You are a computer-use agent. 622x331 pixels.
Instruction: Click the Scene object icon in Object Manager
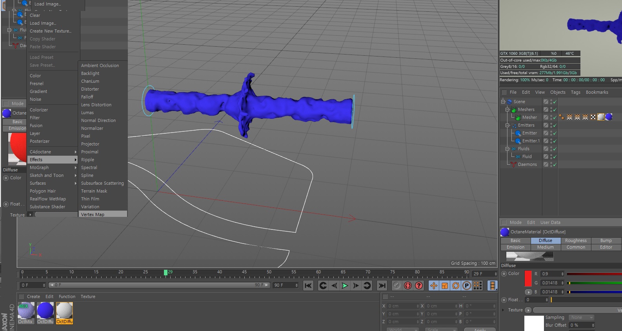coord(509,102)
